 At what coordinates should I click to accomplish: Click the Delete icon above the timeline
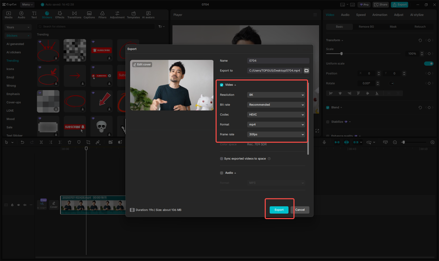pos(70,142)
